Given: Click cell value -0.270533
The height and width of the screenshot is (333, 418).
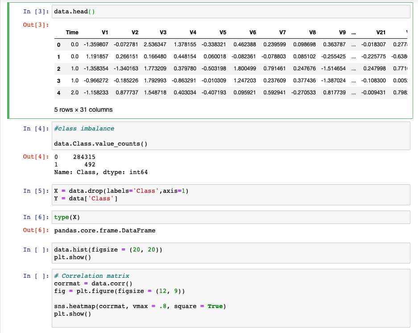Looking at the screenshot, I should (303, 92).
